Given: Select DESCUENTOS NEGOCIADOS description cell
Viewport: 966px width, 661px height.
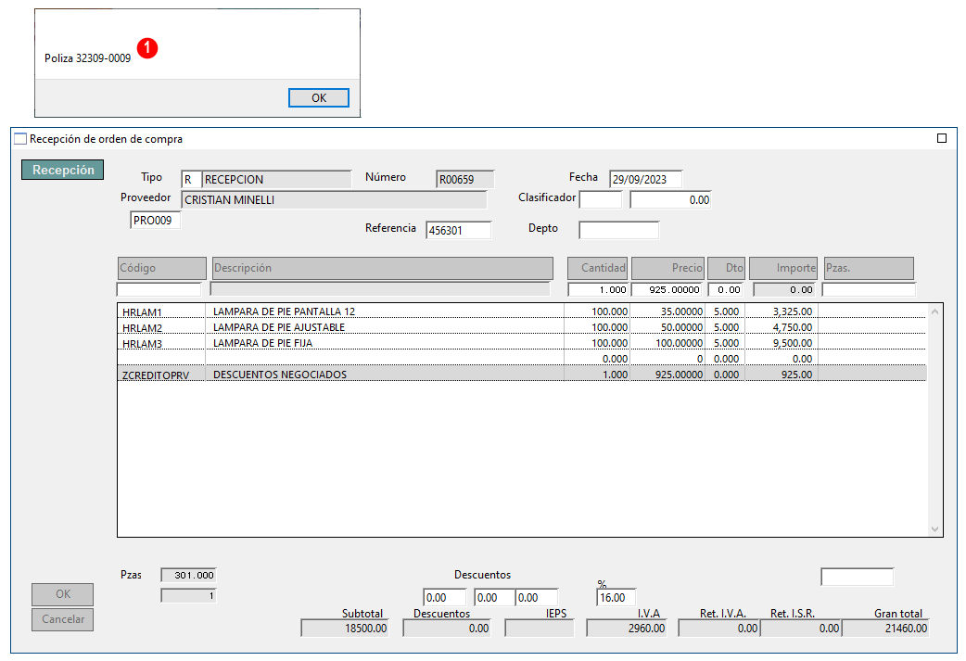Looking at the screenshot, I should click(x=385, y=375).
